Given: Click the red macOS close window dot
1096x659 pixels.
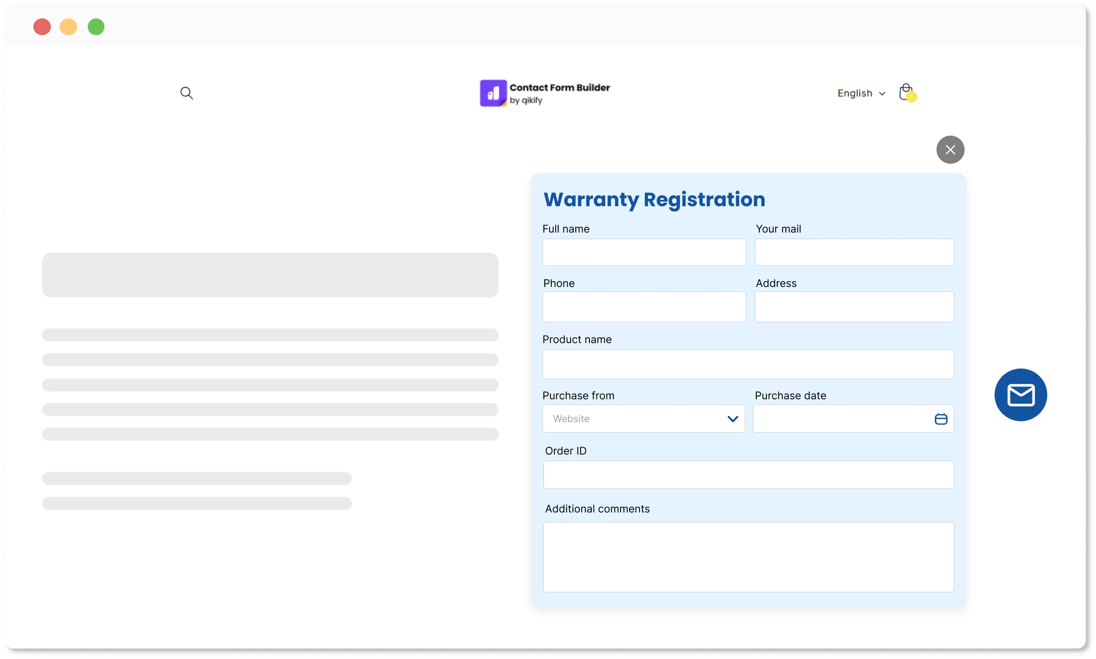Looking at the screenshot, I should coord(42,27).
